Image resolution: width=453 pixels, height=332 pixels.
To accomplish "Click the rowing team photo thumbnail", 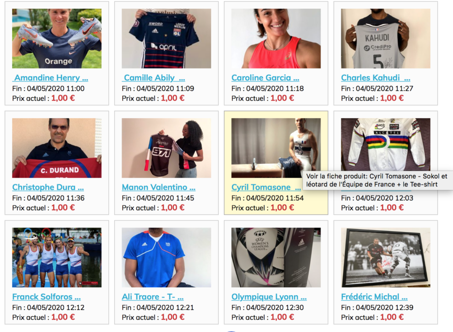I will tap(57, 258).
